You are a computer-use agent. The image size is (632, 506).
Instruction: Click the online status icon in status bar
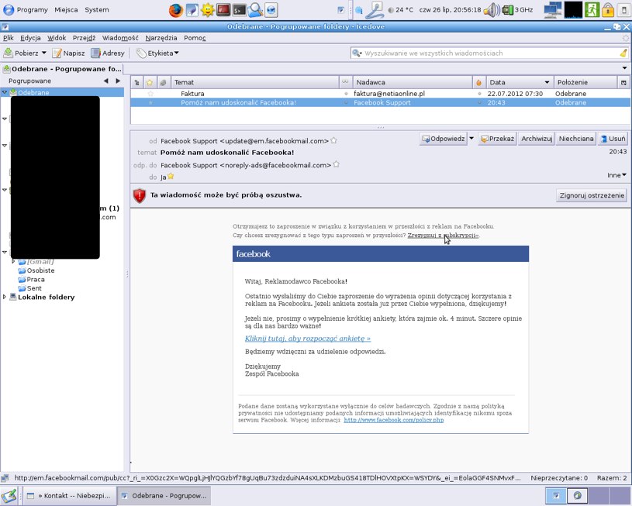point(5,478)
